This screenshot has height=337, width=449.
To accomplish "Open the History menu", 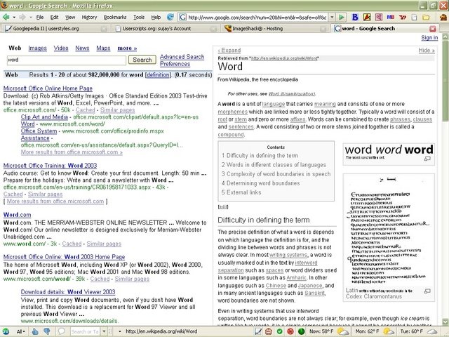I will (89, 17).
